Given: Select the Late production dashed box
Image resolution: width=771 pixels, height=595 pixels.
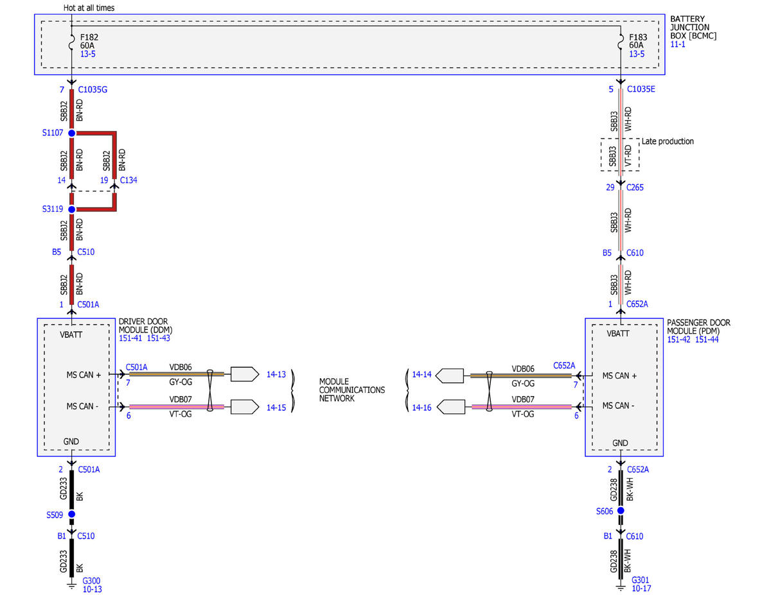Looking at the screenshot, I should coord(620,155).
